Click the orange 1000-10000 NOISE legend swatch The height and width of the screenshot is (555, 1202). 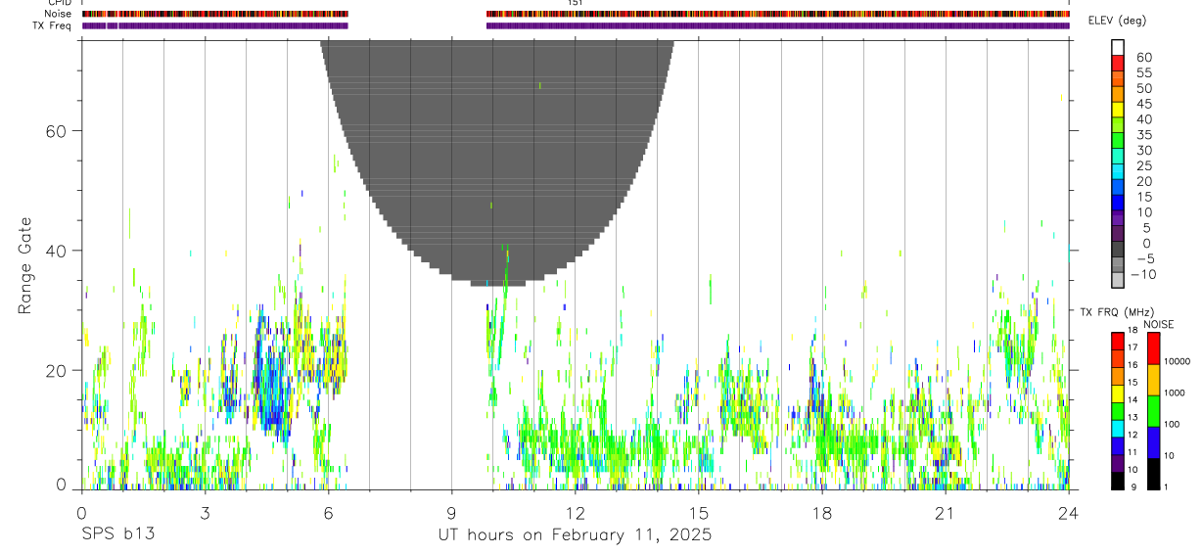pos(1154,380)
